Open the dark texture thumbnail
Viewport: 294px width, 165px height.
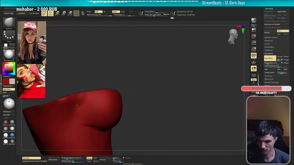(12, 45)
